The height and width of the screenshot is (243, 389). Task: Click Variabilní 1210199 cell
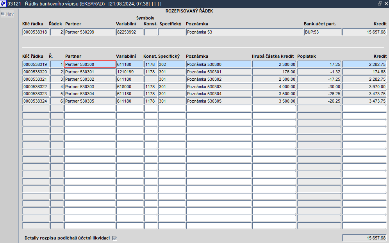(x=130, y=72)
